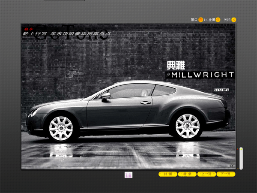
Task: Open the 目录 table of contents
Action: pos(187,174)
